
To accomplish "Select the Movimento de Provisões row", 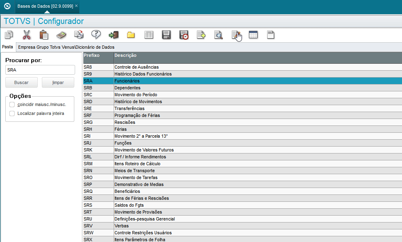I will [242, 212].
